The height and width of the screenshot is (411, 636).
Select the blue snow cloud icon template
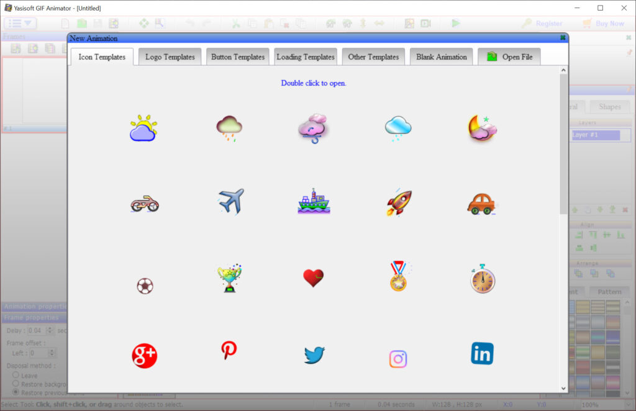pos(398,129)
